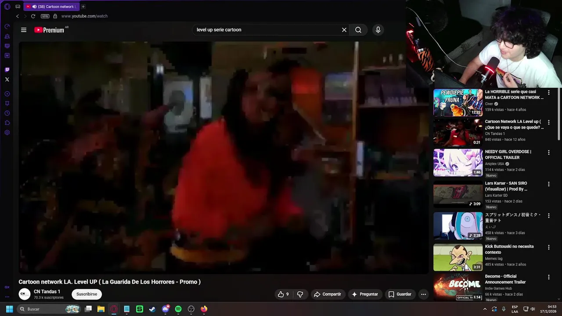
Task: Open the player icon in Opera sidebar
Action: pos(7,94)
